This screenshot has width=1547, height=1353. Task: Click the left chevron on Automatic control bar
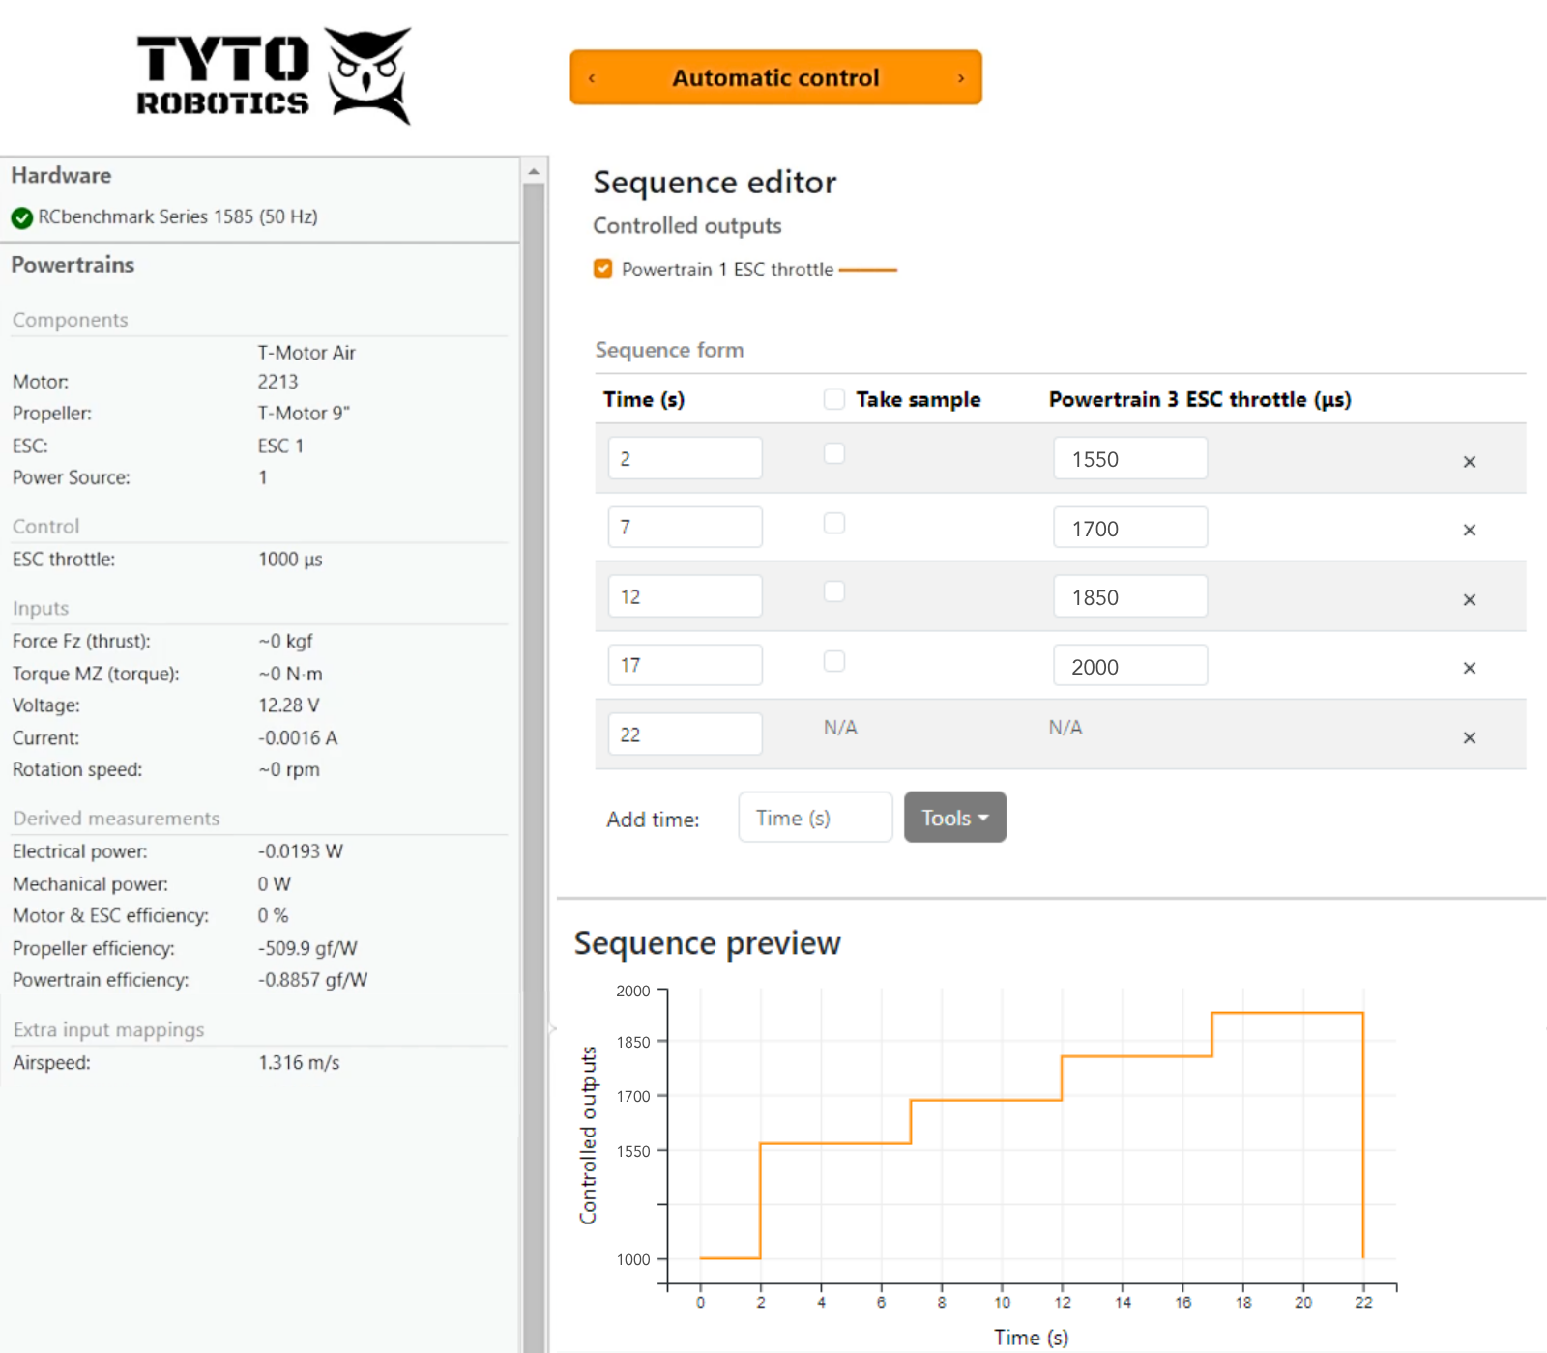(591, 77)
